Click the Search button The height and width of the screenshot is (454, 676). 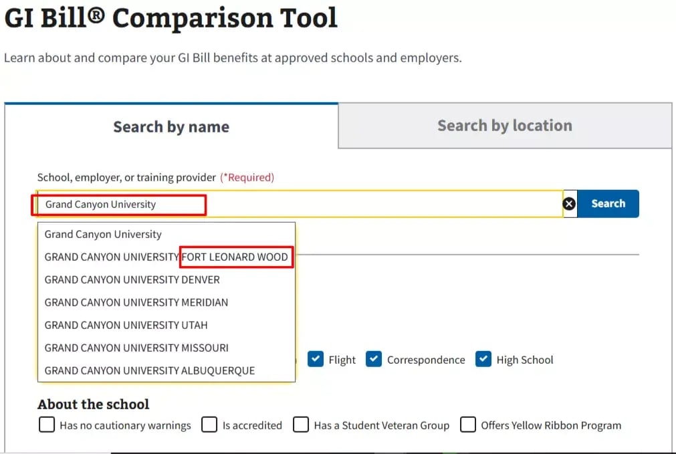click(x=608, y=203)
